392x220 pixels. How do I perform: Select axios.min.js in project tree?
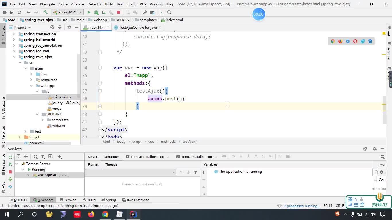tap(61, 97)
